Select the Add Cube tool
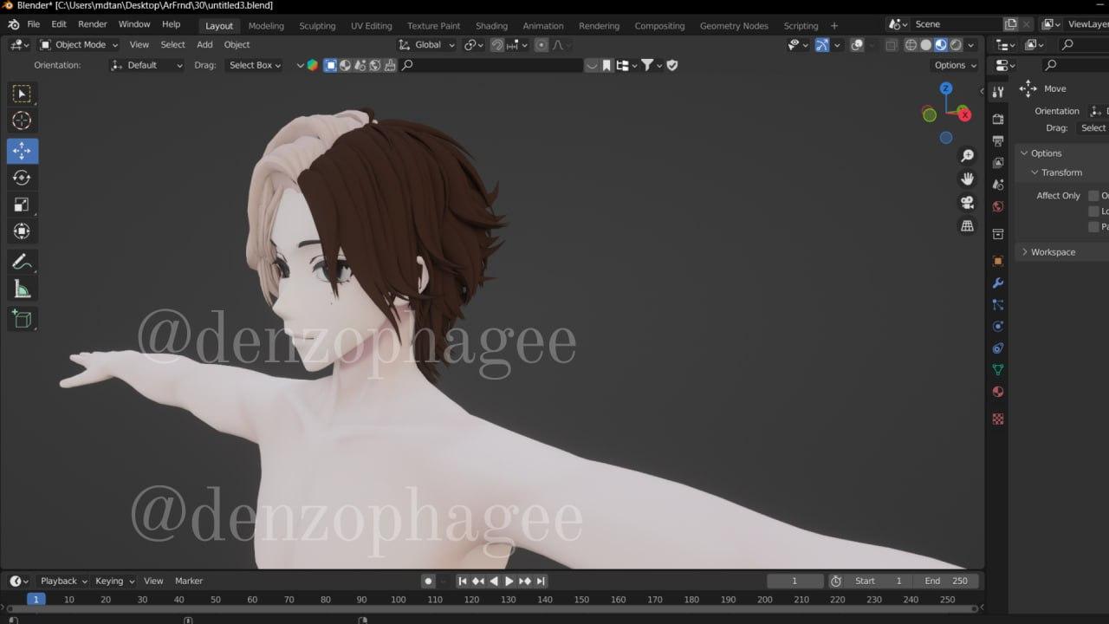Viewport: 1109px width, 624px height. 23,319
